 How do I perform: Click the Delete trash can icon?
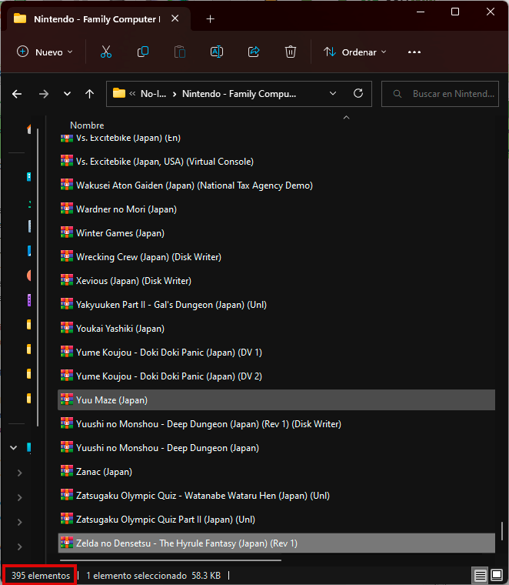[x=291, y=52]
